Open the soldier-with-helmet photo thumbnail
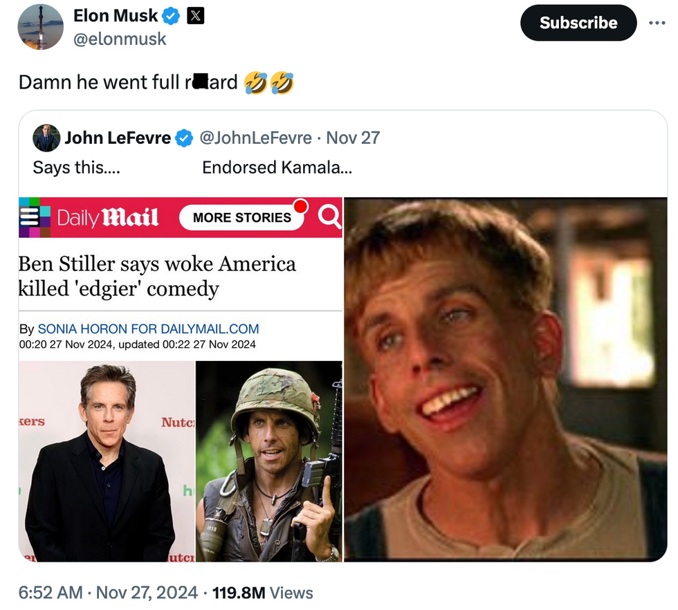The width and height of the screenshot is (678, 610). tap(269, 461)
